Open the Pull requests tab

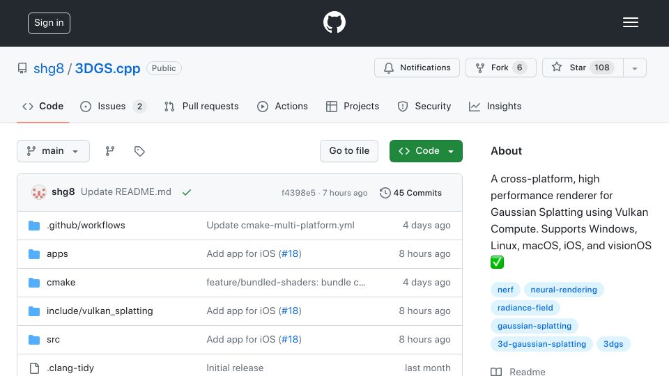click(x=201, y=107)
